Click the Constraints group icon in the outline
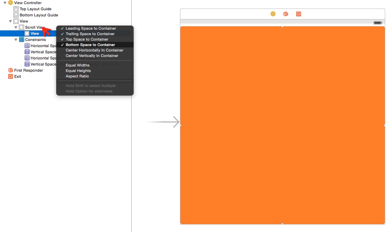Image resolution: width=392 pixels, height=232 pixels. (21, 40)
